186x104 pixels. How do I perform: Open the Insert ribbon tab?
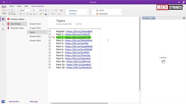pyautogui.click(x=12, y=6)
